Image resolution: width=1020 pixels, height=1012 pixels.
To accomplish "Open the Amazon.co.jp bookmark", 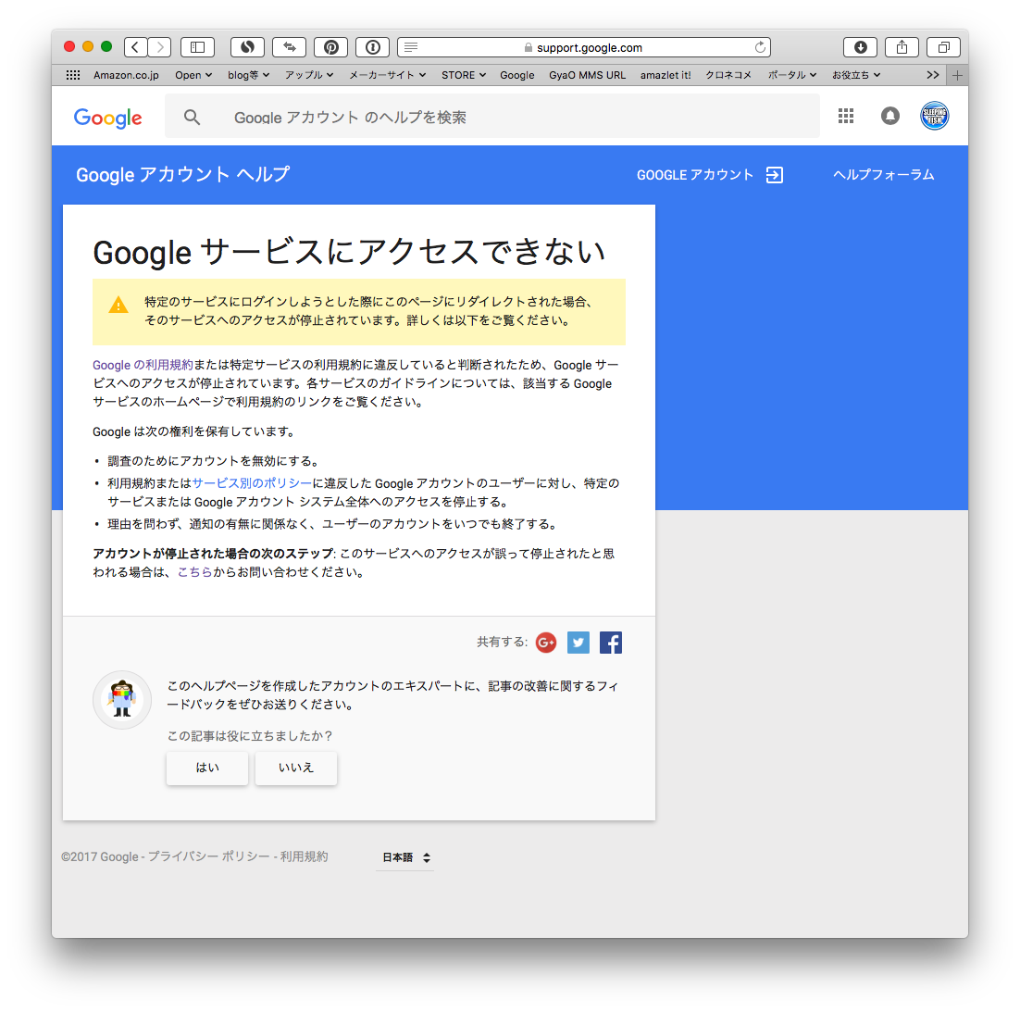I will tap(126, 75).
